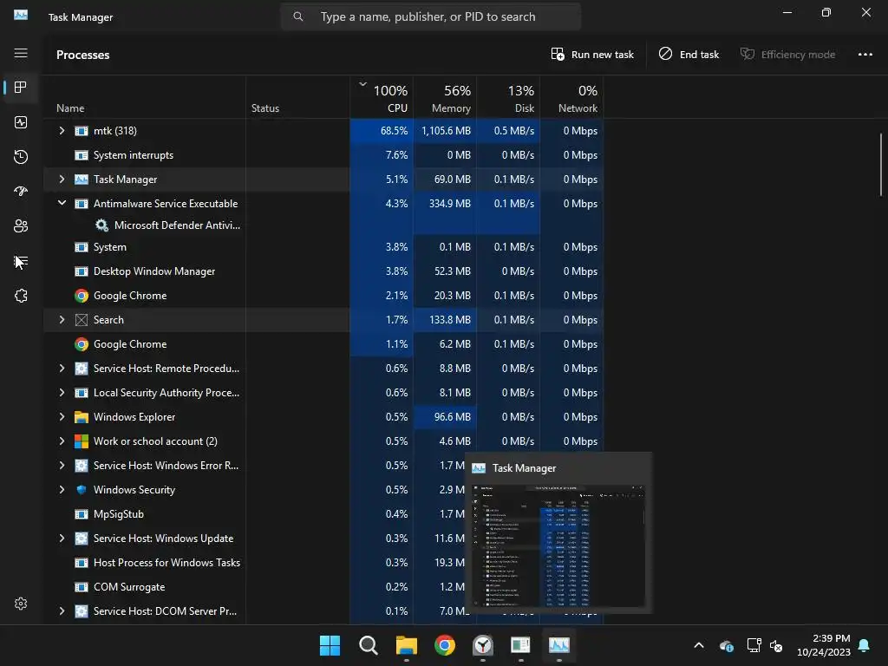Sort by the CPU column header
This screenshot has height=666, width=888.
(x=382, y=97)
